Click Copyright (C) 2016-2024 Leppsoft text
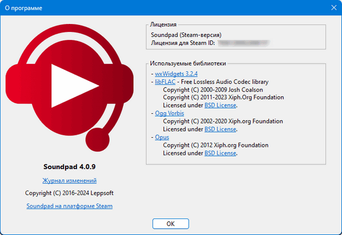342x235 pixels. coord(70,193)
